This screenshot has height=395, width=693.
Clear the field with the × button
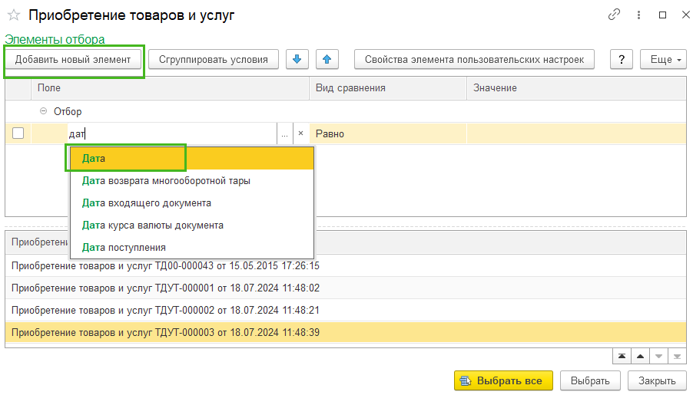(x=301, y=133)
